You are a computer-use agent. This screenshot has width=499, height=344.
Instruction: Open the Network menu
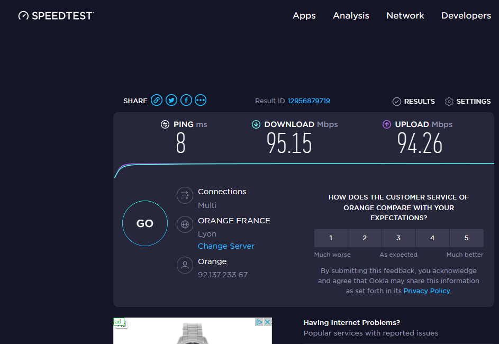coord(405,15)
